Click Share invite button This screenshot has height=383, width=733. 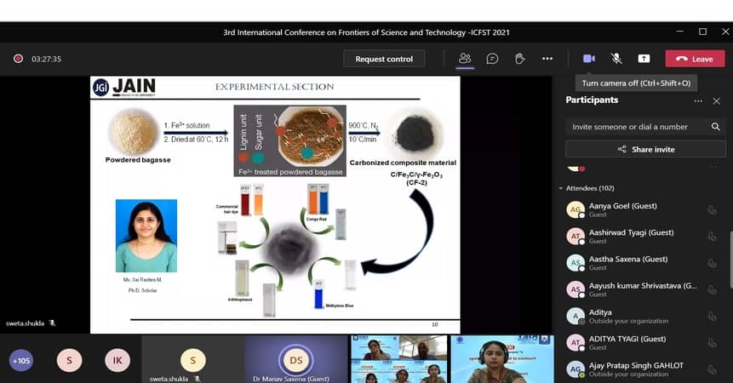[644, 150]
